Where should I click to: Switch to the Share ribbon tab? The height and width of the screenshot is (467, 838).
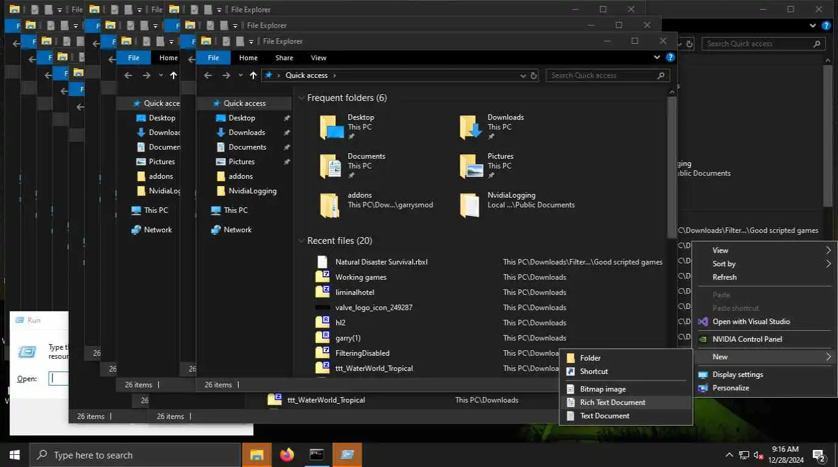click(284, 58)
